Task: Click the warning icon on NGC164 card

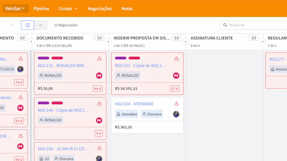Action: pyautogui.click(x=176, y=103)
